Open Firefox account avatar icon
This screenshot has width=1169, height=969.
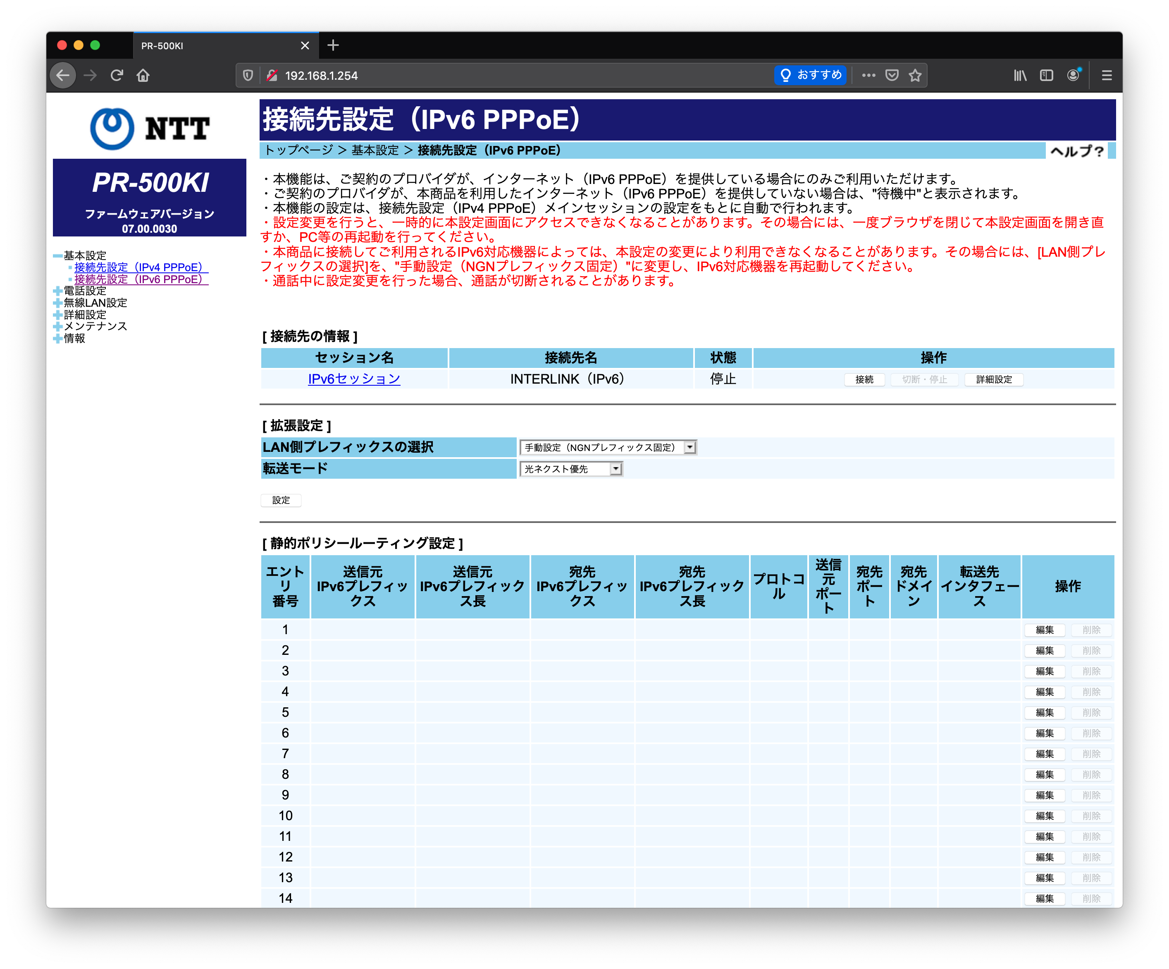pyautogui.click(x=1073, y=75)
